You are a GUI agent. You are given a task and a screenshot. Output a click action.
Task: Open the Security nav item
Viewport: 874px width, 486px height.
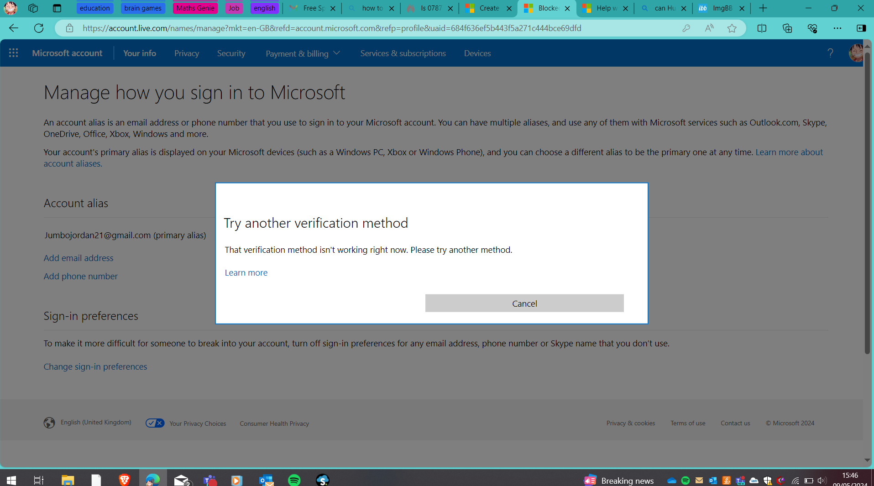[231, 53]
